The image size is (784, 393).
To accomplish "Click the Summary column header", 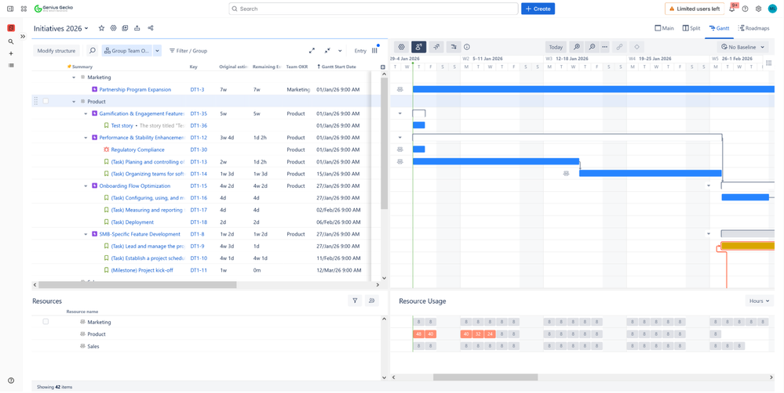I will coord(82,67).
